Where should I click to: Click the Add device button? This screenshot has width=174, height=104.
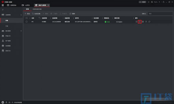[x=27, y=14]
